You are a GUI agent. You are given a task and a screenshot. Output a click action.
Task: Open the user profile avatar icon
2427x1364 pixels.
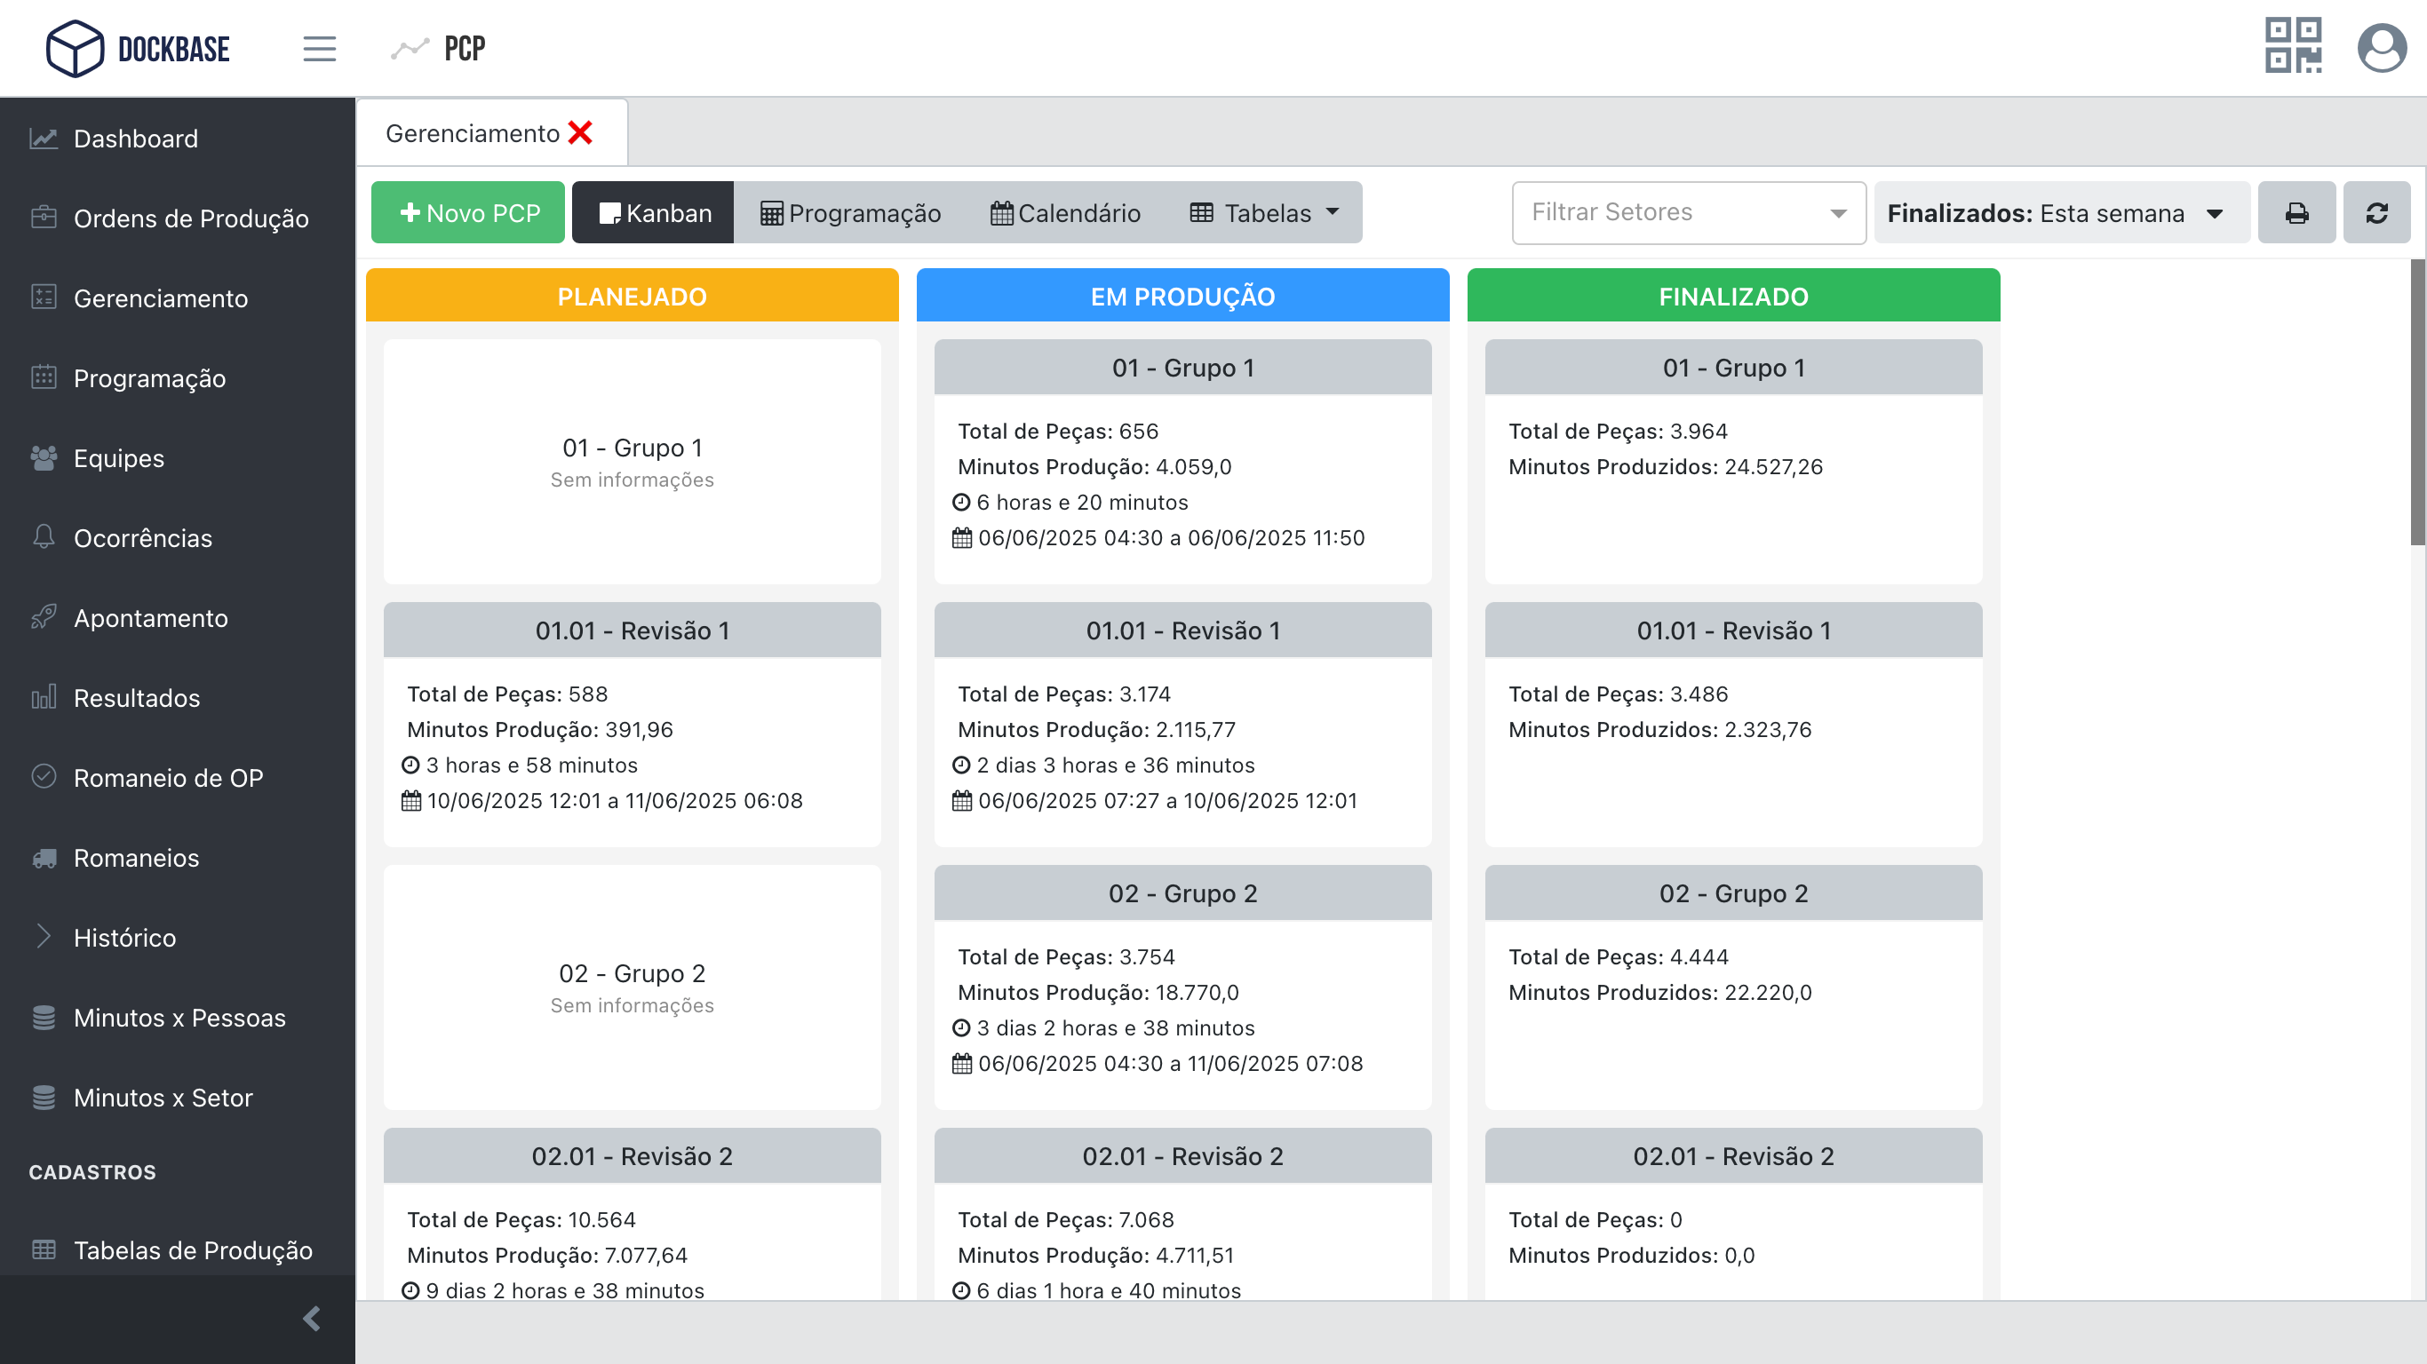(2381, 48)
